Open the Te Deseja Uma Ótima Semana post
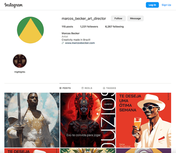The width and height of the screenshot is (176, 153). click(x=144, y=120)
